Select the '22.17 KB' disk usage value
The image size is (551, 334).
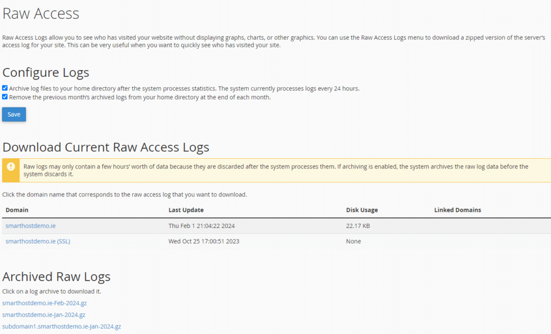pyautogui.click(x=358, y=226)
